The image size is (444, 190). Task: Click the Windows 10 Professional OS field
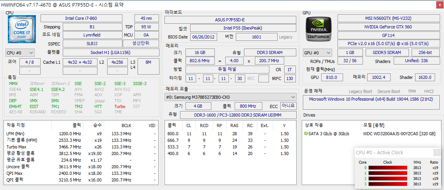tap(371, 102)
